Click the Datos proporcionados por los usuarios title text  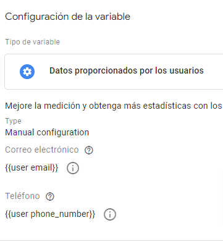point(127,70)
